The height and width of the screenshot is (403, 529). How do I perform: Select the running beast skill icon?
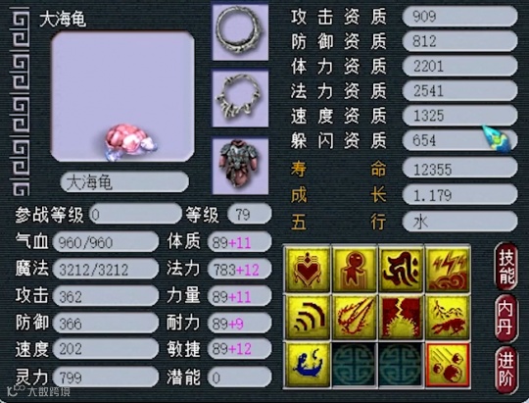(x=448, y=317)
